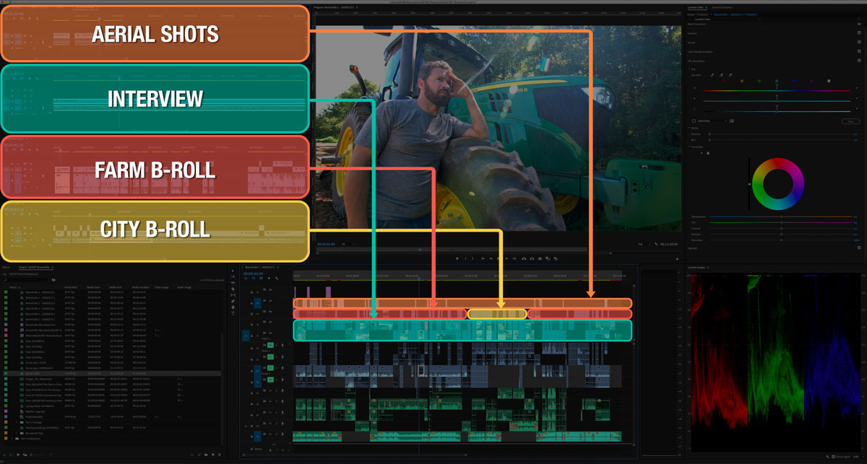Image resolution: width=867 pixels, height=464 pixels.
Task: Click first Set Color eyedropper in HSL Secondary
Action: point(712,75)
